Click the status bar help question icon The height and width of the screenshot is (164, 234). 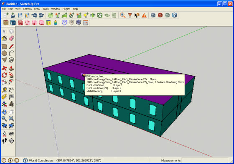25,160
